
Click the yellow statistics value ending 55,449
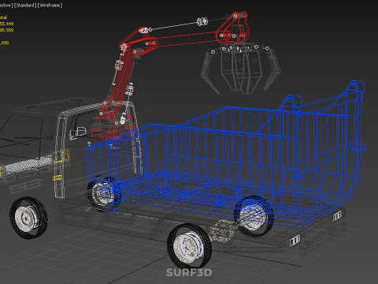coord(6,24)
